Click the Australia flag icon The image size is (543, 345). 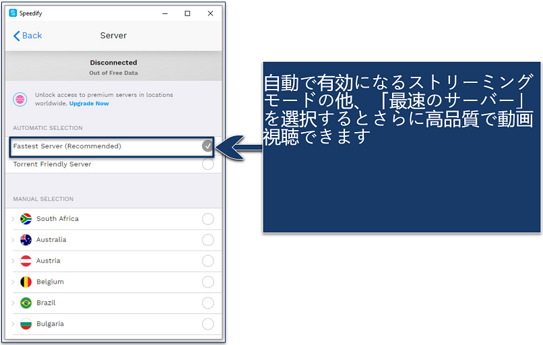[26, 240]
